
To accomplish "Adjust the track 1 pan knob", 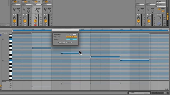I will (15, 18).
